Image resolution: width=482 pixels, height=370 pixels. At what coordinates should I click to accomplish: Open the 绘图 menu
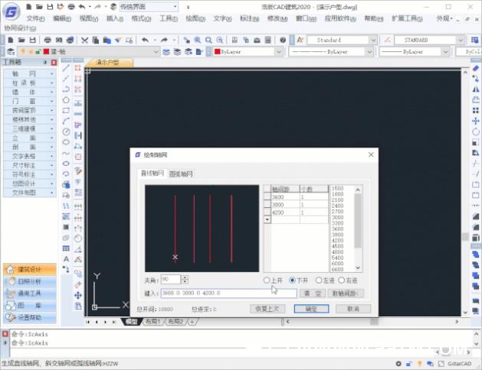[195, 18]
